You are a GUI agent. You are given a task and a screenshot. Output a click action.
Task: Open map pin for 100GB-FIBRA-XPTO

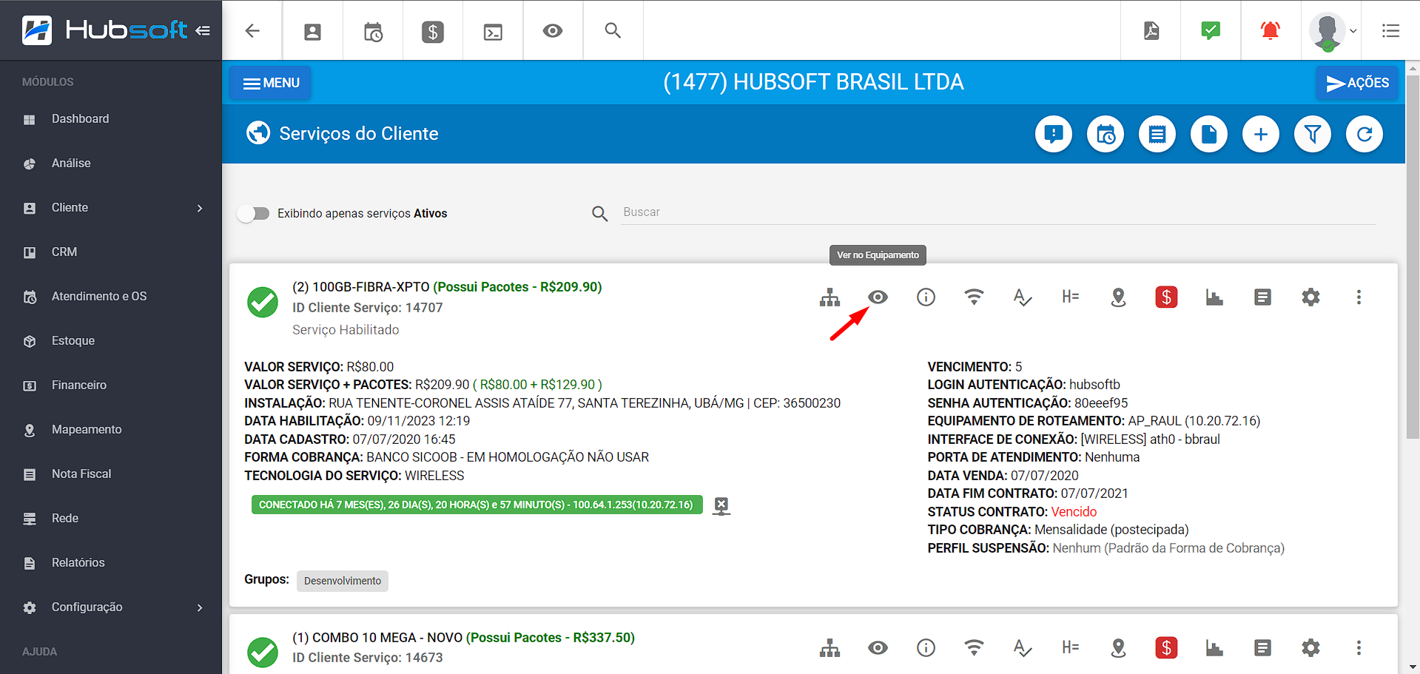tap(1118, 297)
